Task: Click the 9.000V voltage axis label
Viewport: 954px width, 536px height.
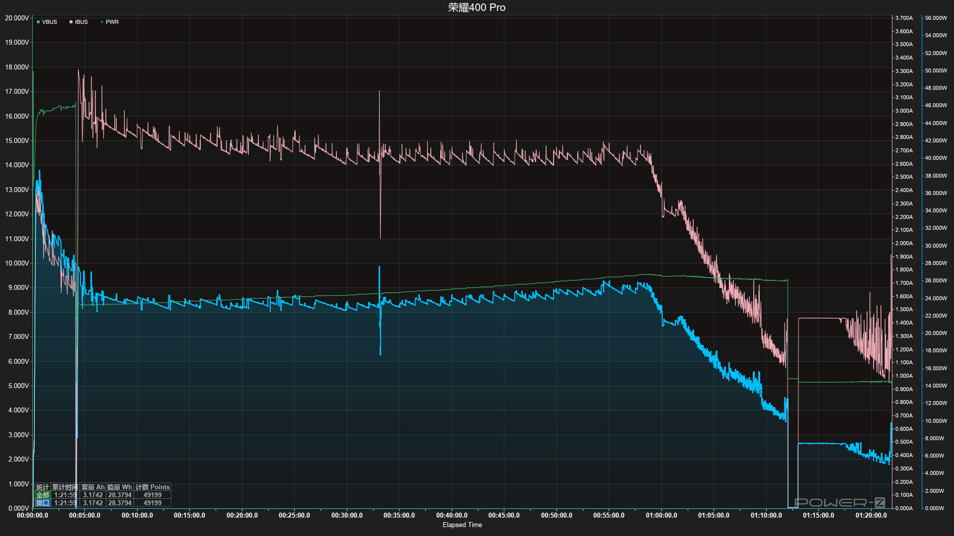Action: (19, 287)
